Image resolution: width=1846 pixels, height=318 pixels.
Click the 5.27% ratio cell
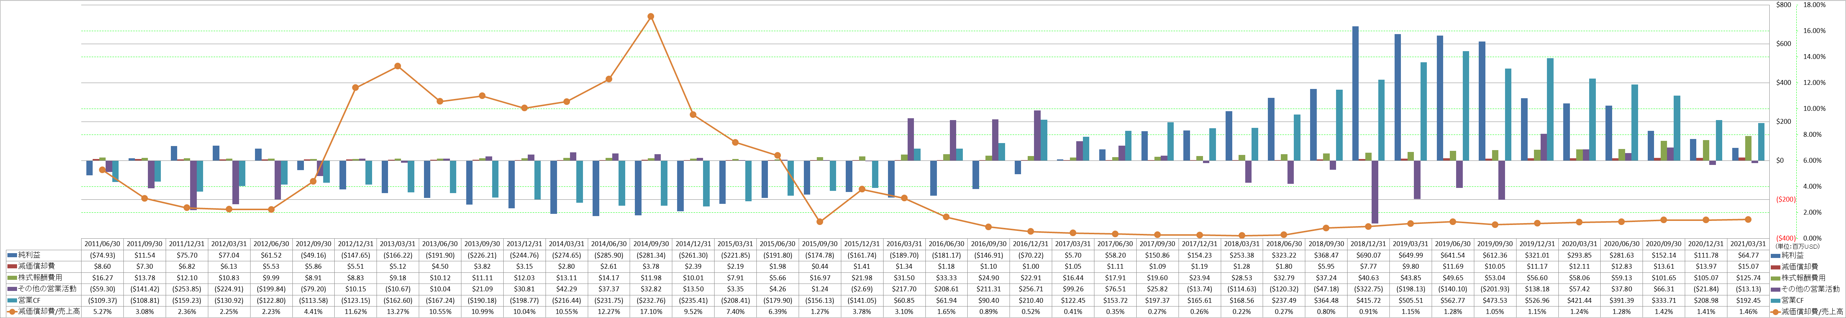click(x=103, y=312)
